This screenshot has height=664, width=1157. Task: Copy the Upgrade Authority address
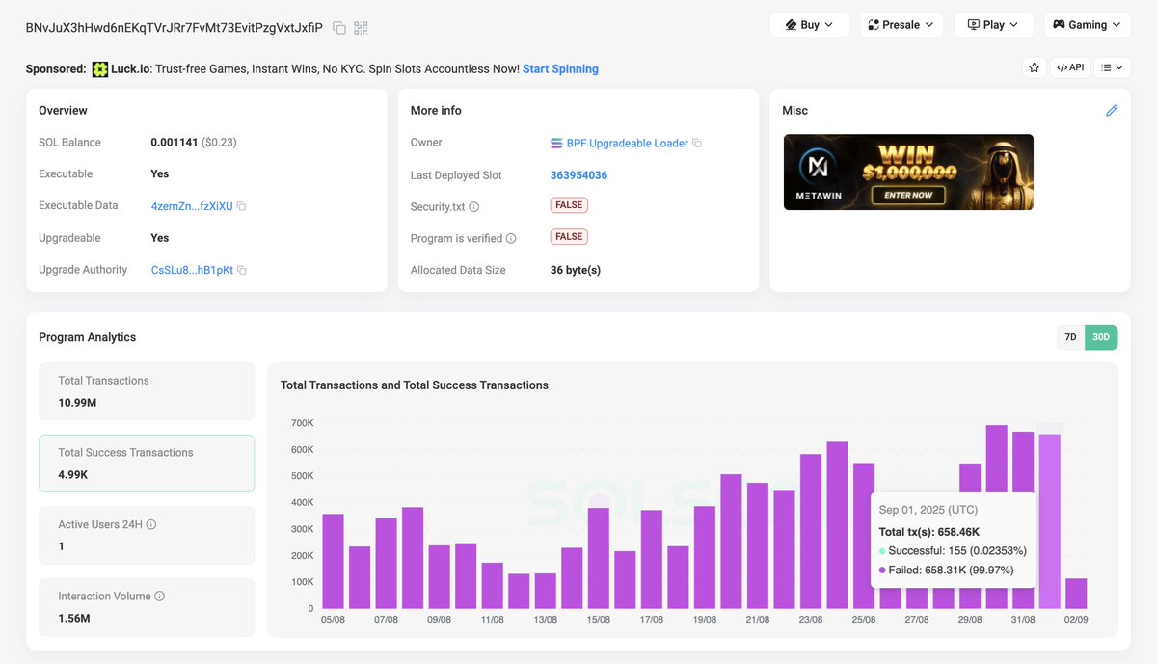pyautogui.click(x=242, y=271)
